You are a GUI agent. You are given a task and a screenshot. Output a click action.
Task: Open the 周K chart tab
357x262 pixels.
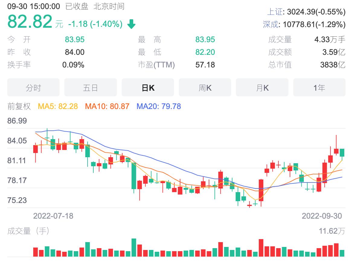205,87
